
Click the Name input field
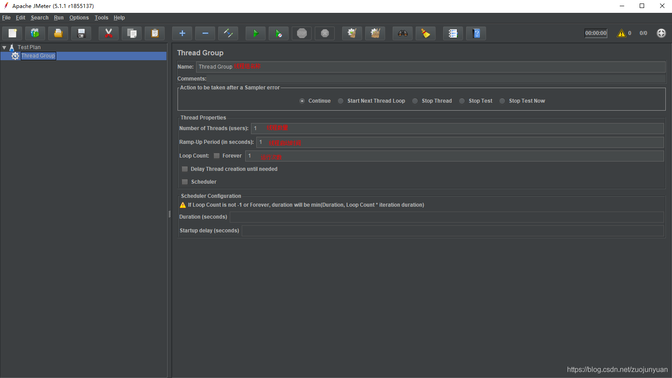point(431,67)
